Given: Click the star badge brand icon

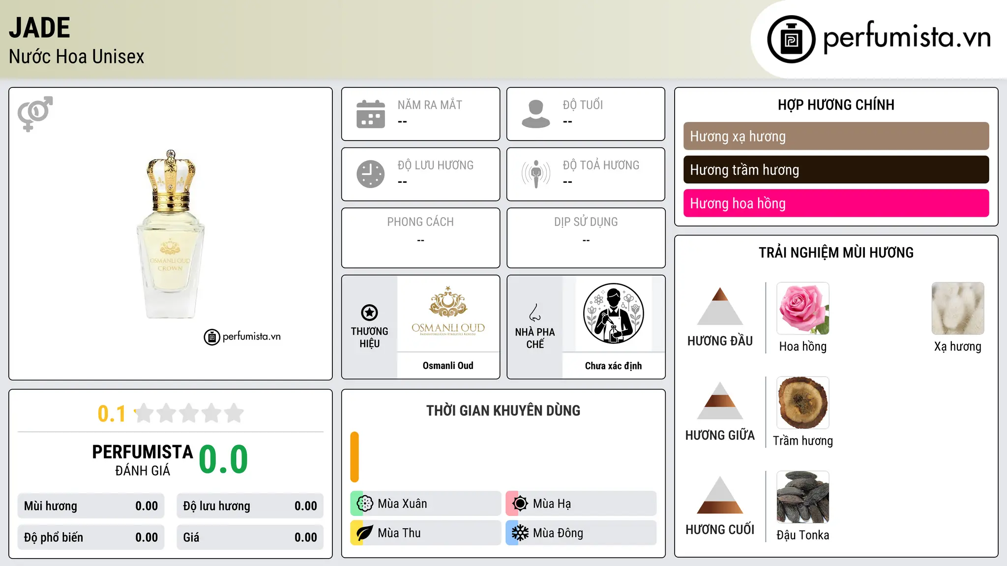Looking at the screenshot, I should pyautogui.click(x=369, y=312).
